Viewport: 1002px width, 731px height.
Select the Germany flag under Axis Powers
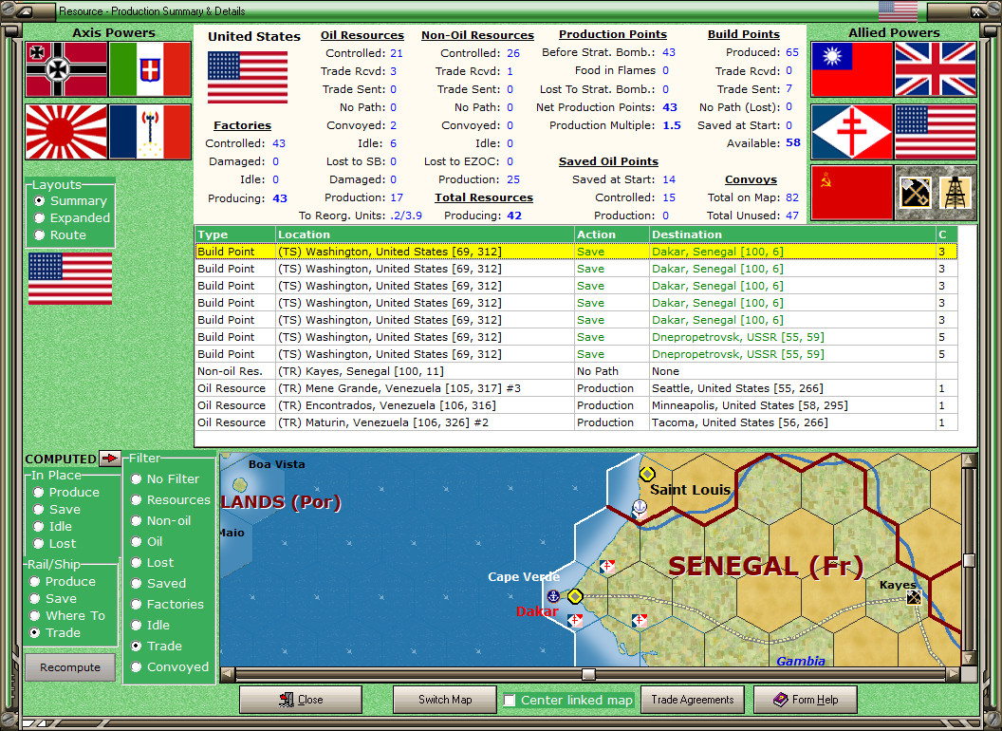pyautogui.click(x=66, y=69)
